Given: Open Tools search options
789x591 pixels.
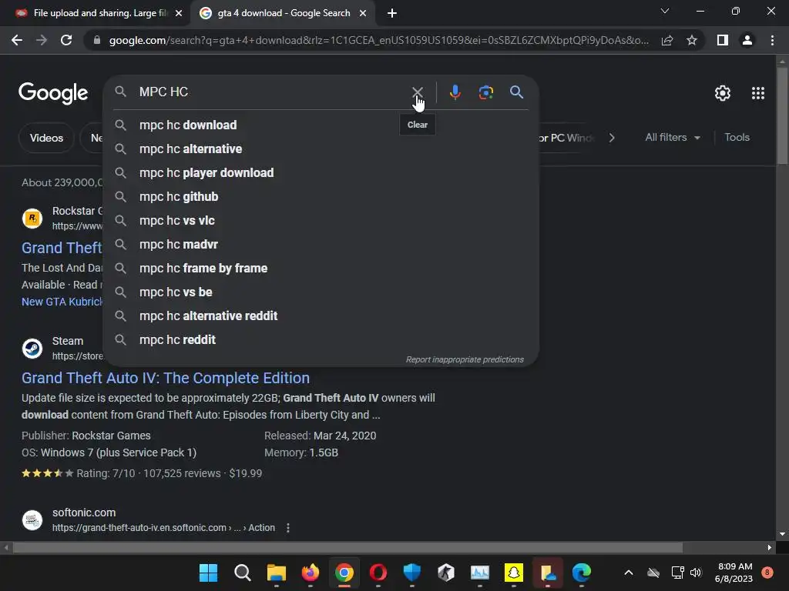Looking at the screenshot, I should click(737, 137).
